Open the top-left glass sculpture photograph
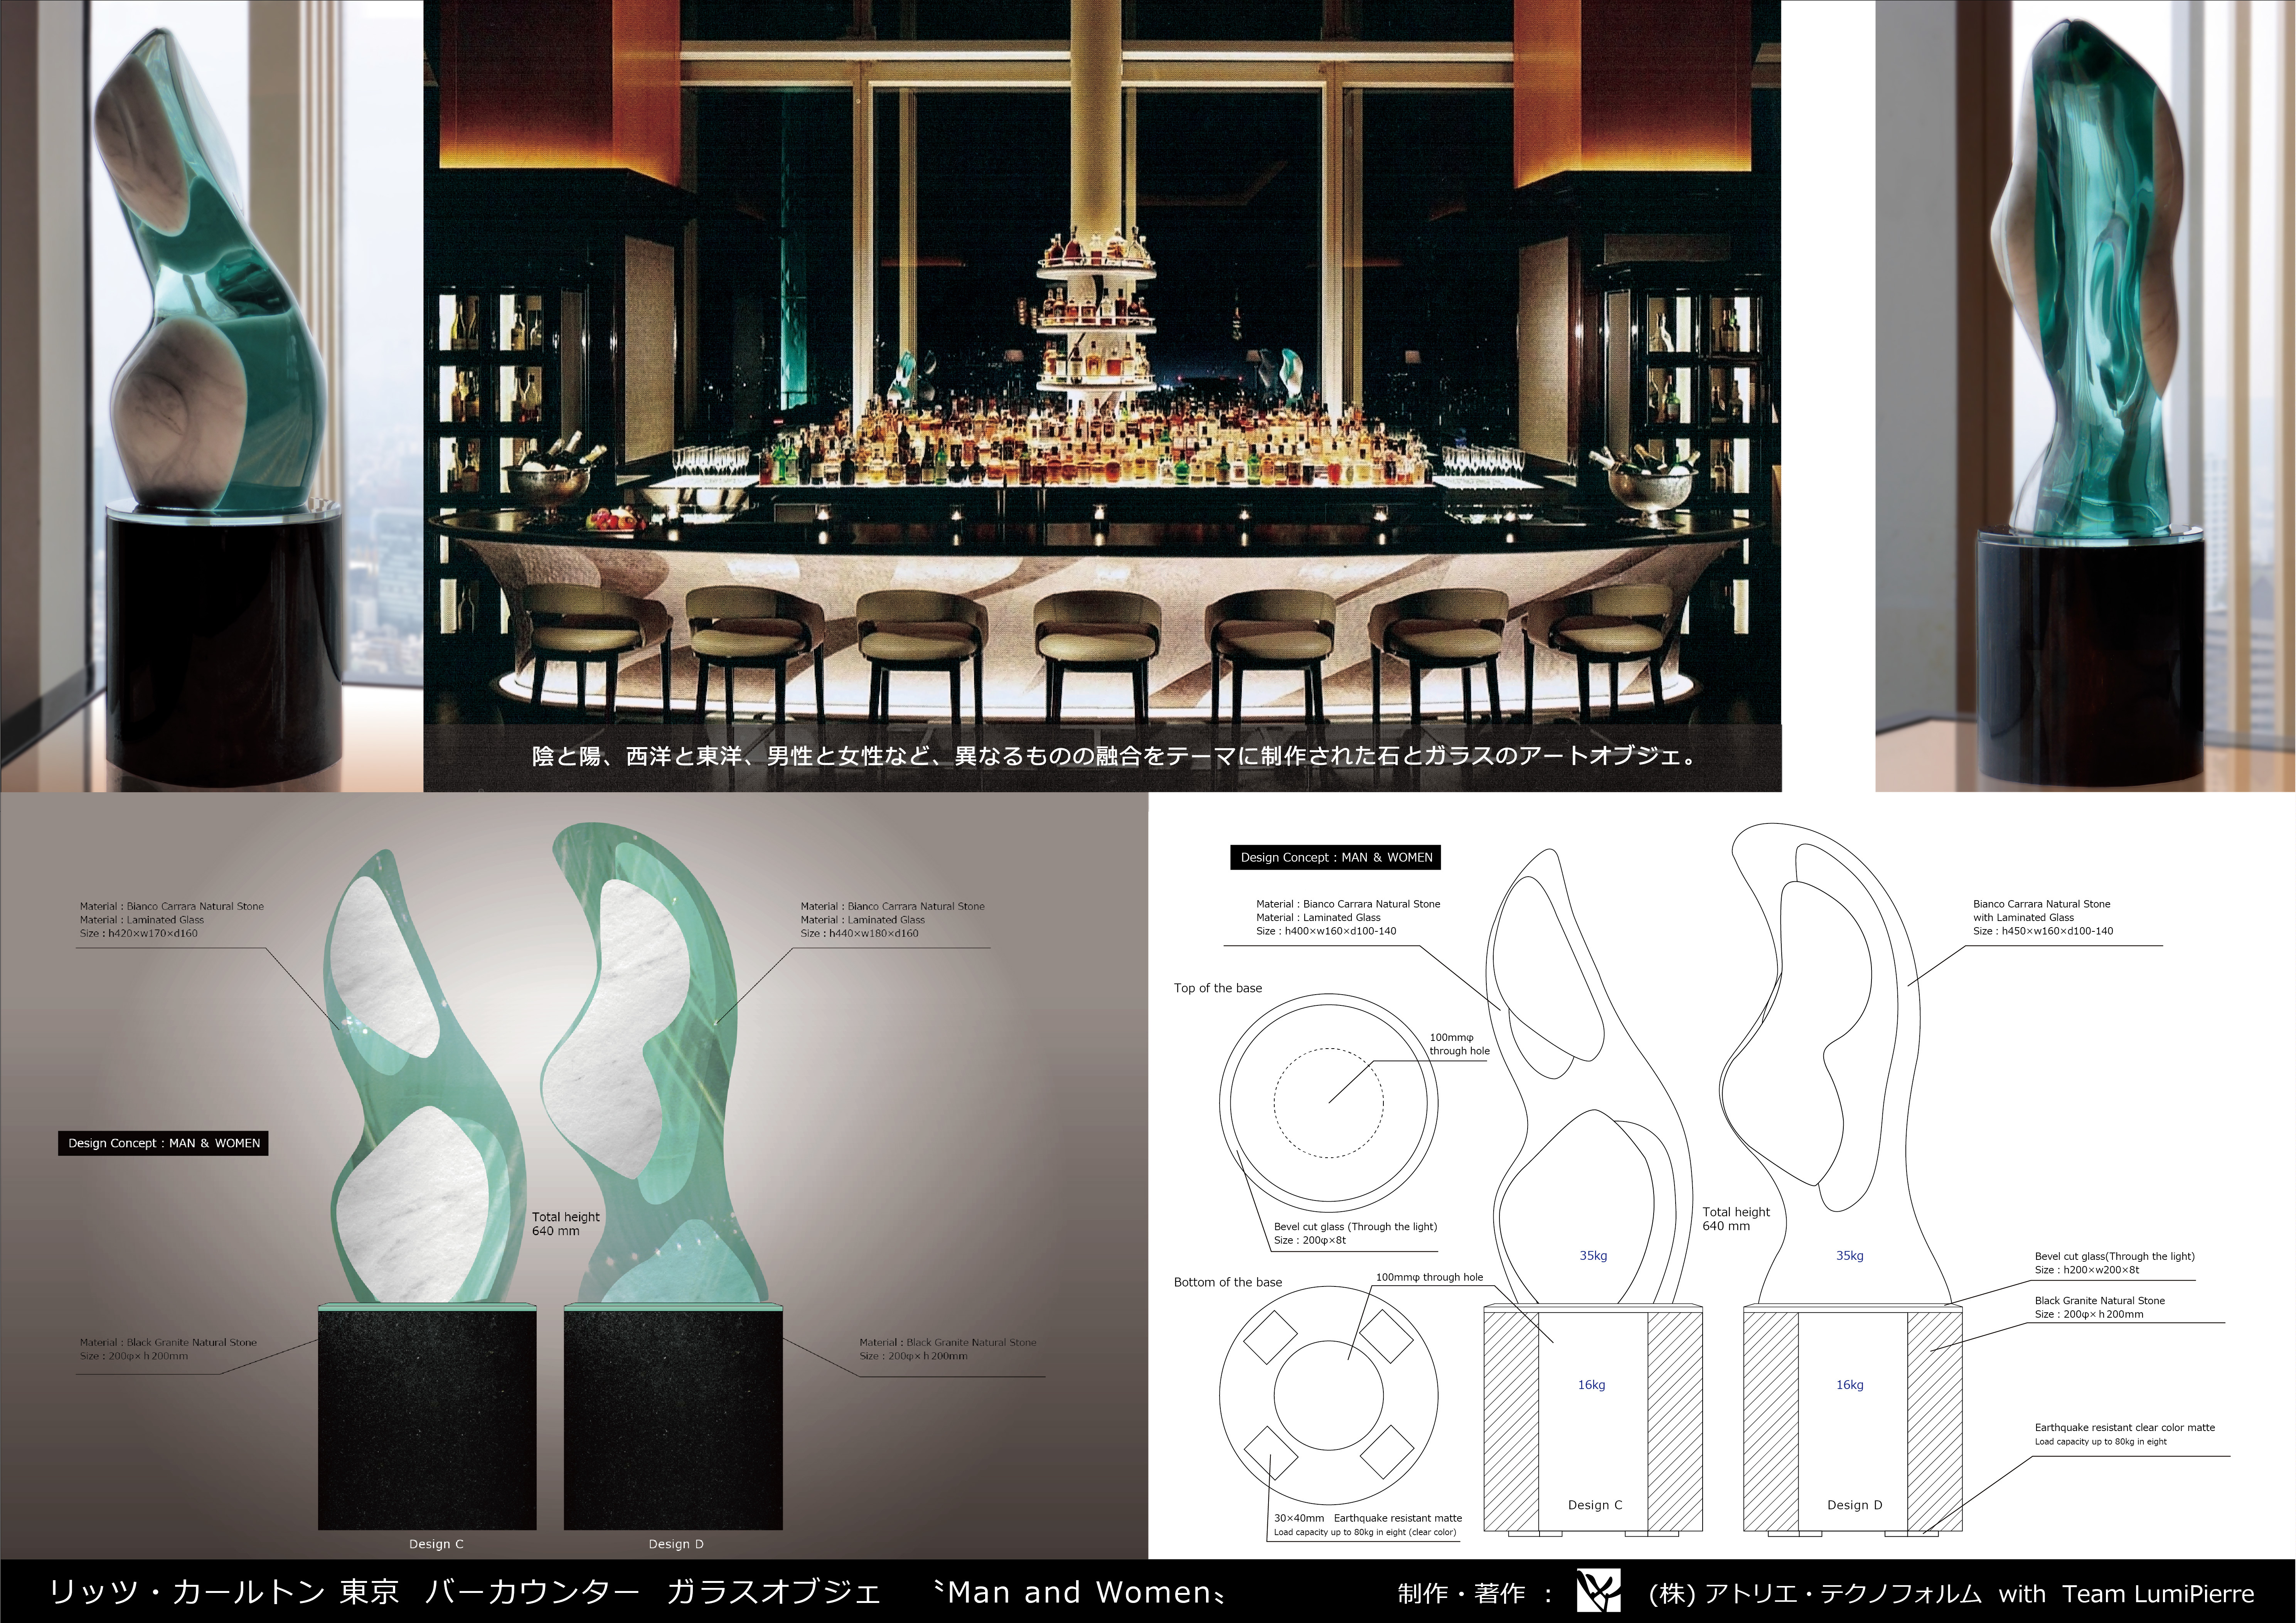Screen dimensions: 2296x1623 [212, 396]
